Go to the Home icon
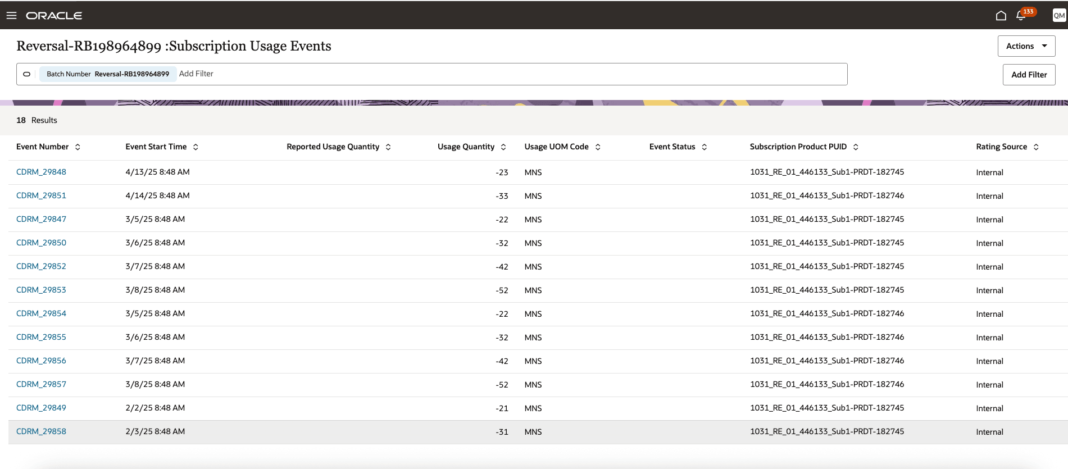This screenshot has height=469, width=1068. tap(1001, 15)
